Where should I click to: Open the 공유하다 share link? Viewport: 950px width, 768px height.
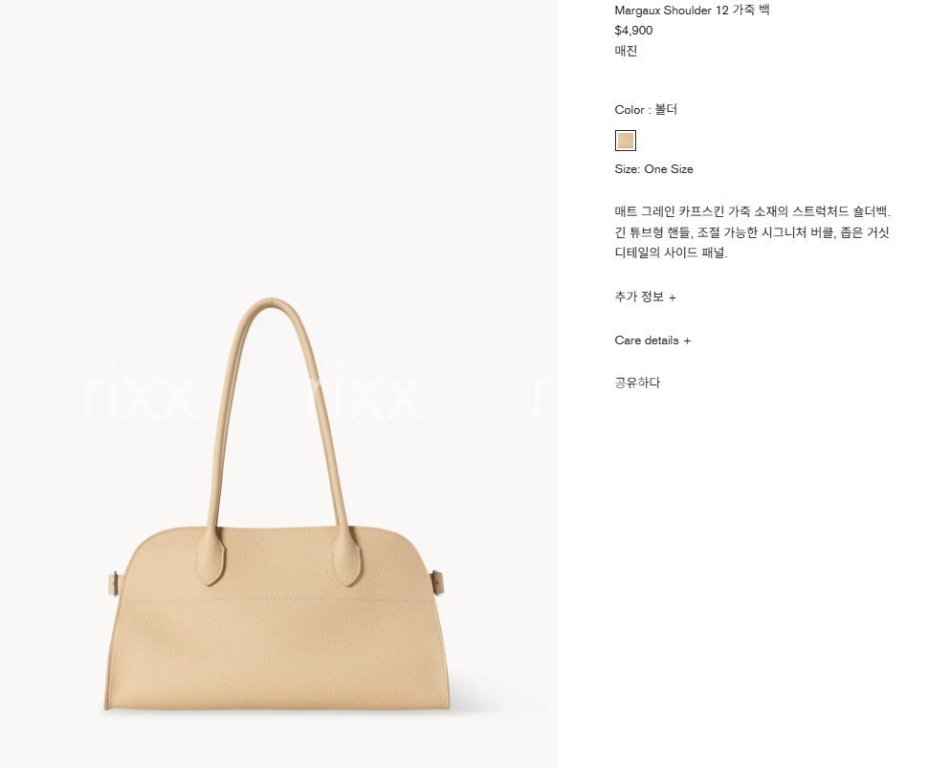637,383
